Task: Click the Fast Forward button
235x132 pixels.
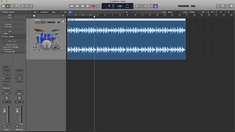Action: point(77,6)
